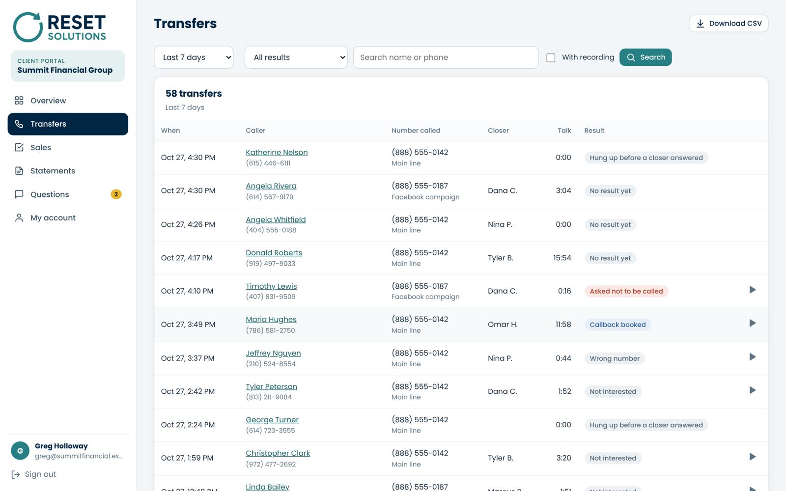
Task: Focus the Search name or phone field
Action: 446,57
